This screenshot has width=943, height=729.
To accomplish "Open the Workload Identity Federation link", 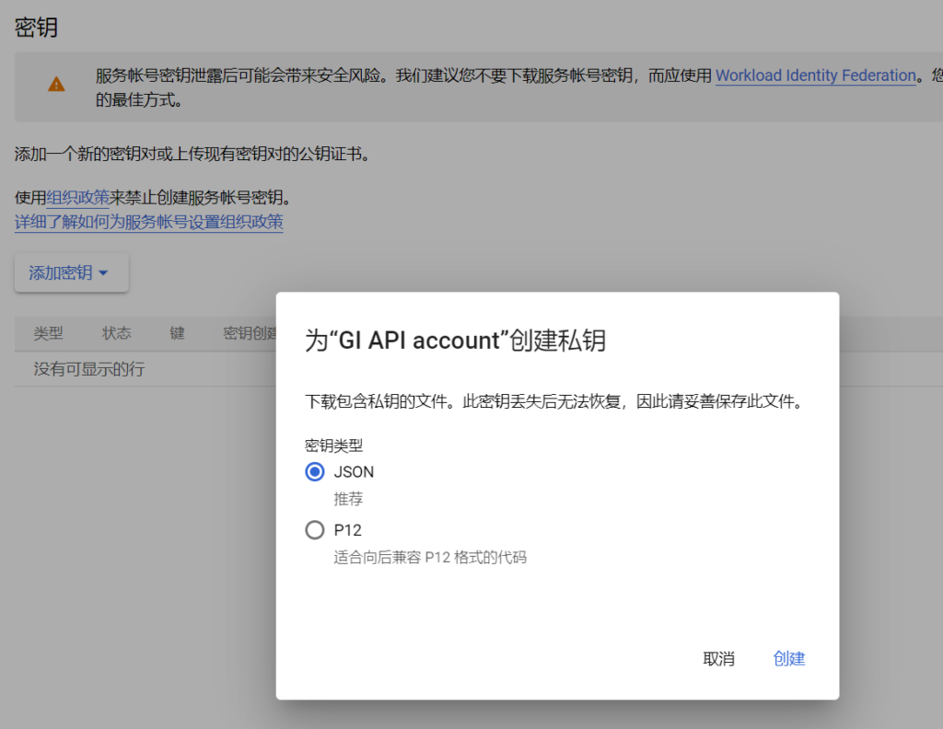I will pos(815,75).
